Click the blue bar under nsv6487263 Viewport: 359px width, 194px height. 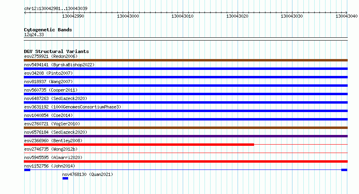186,102
